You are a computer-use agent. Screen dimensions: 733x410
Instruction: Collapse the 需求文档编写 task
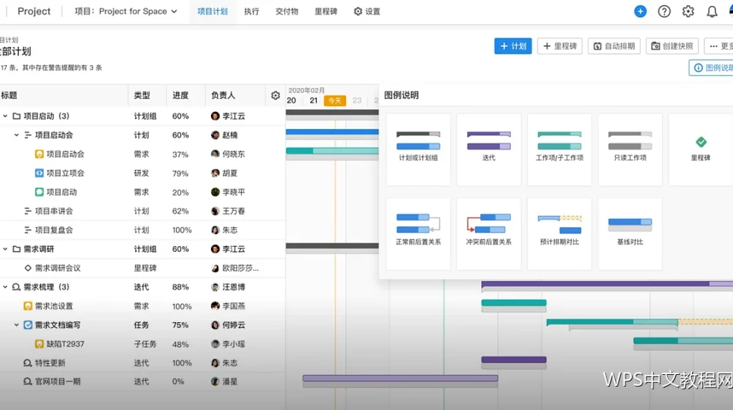point(16,324)
